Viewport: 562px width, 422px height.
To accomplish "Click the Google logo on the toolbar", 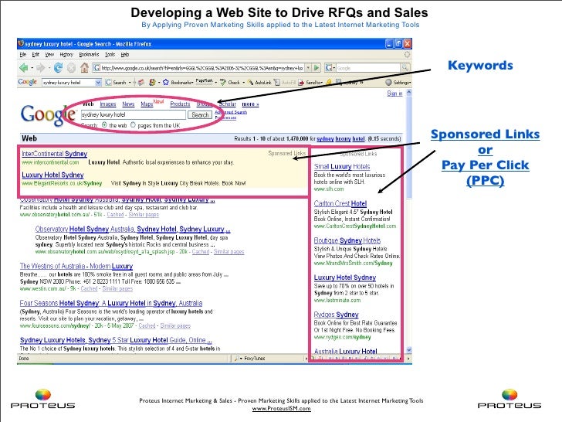I will click(x=28, y=82).
